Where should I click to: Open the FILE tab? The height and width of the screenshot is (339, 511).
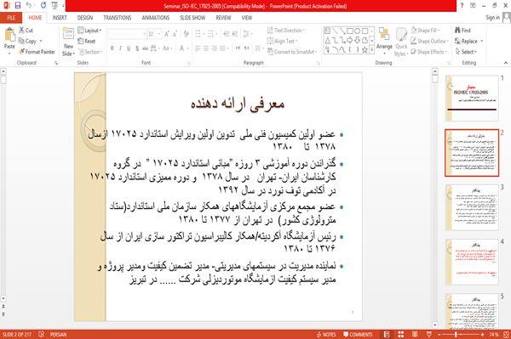coord(11,18)
